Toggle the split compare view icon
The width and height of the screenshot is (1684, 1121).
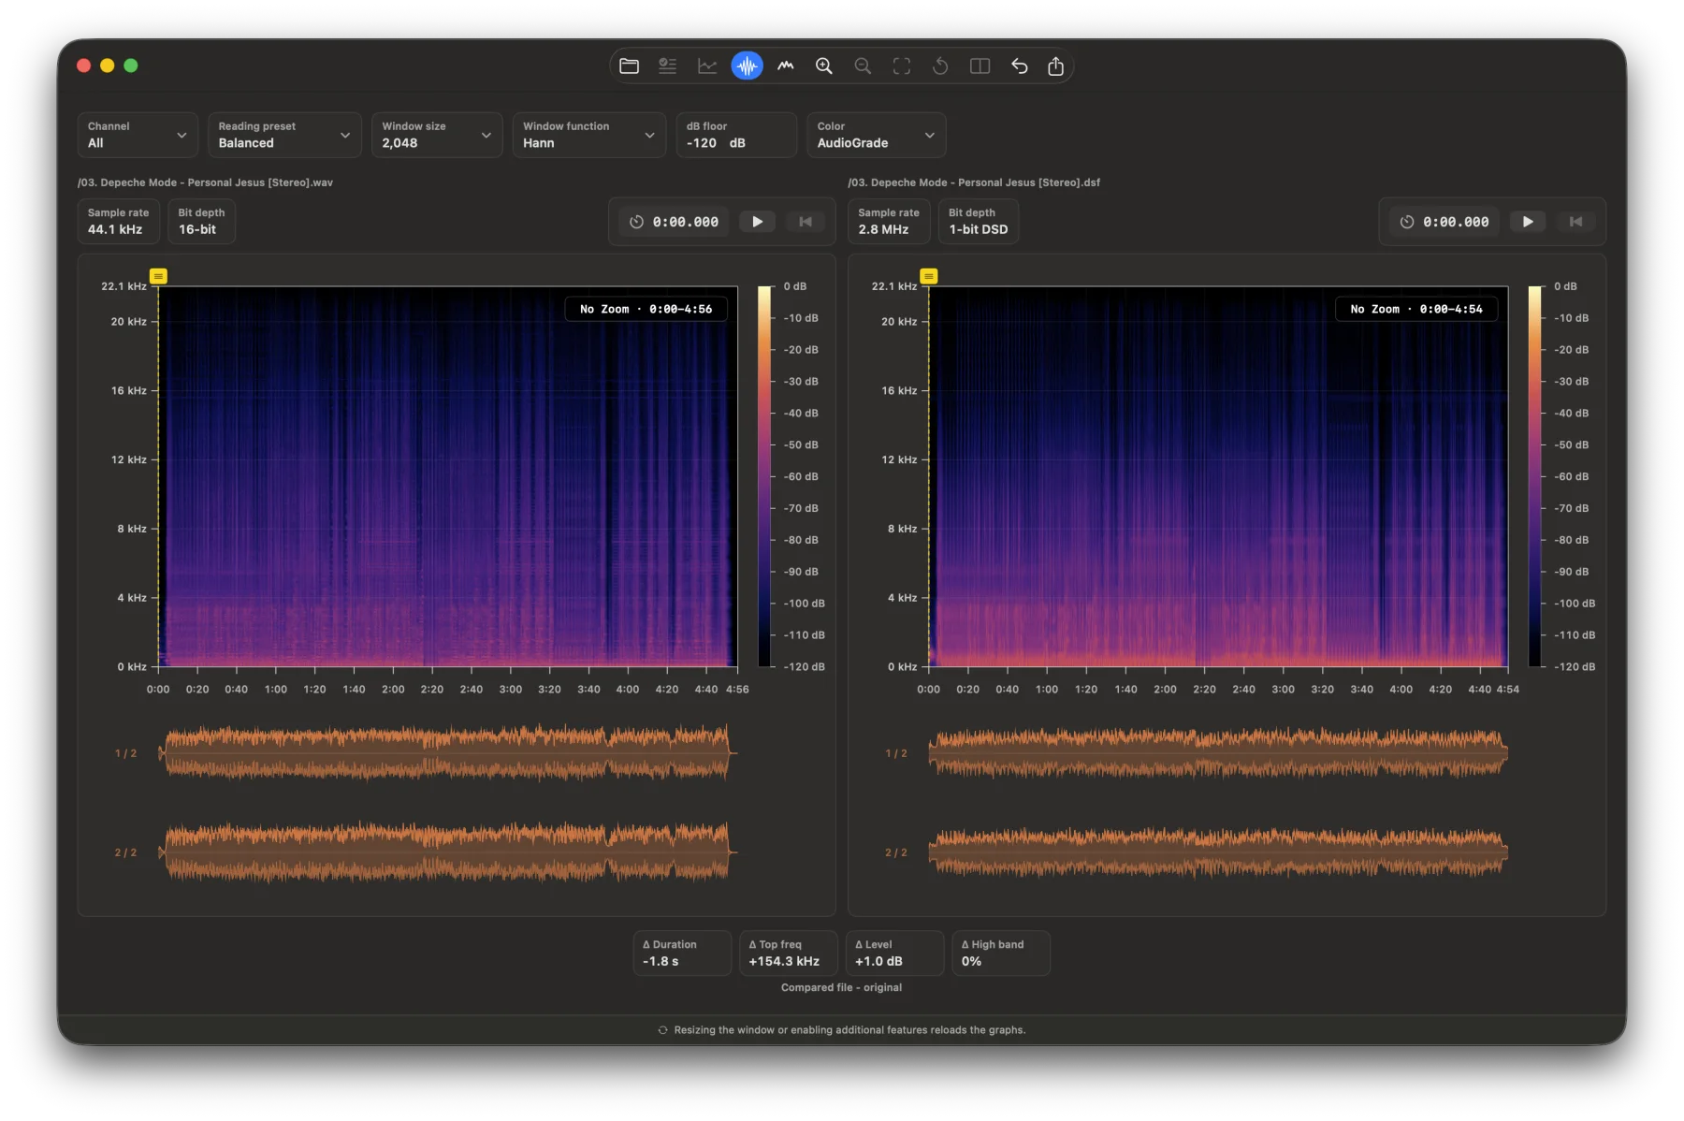point(980,66)
